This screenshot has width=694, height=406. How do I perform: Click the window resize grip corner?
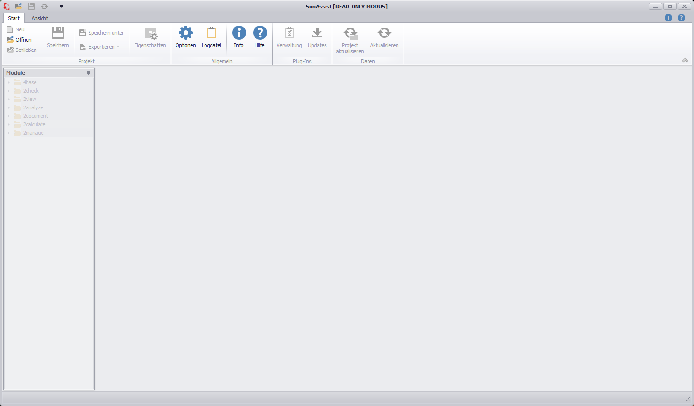coord(688,399)
